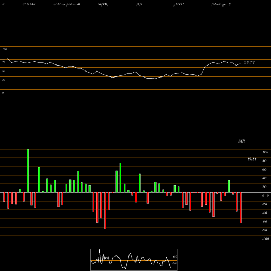Click the 20 label on MR axis
The height and width of the screenshot is (271, 271).
coord(264,187)
